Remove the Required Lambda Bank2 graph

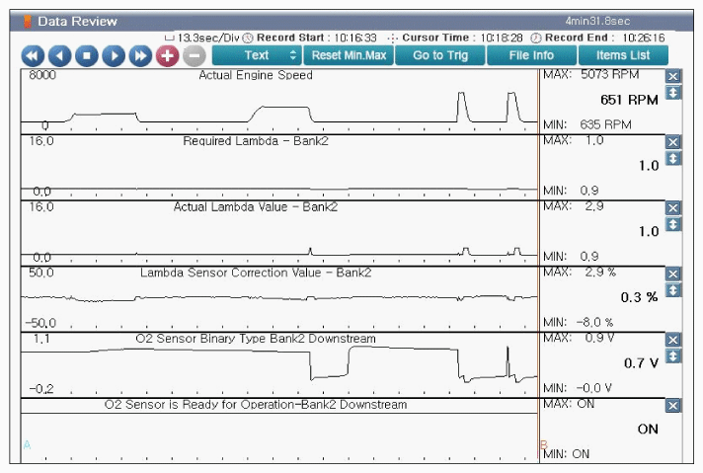pyautogui.click(x=673, y=142)
